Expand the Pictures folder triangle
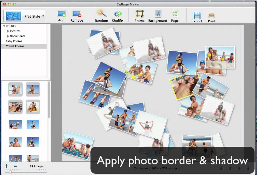The height and width of the screenshot is (175, 257). tap(8, 31)
